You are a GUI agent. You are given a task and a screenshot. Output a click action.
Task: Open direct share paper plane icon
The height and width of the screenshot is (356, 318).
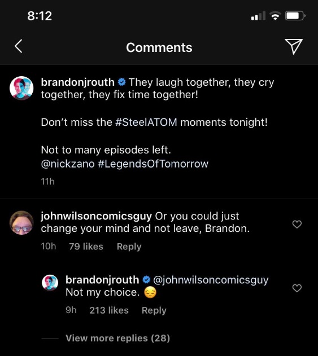tap(294, 46)
